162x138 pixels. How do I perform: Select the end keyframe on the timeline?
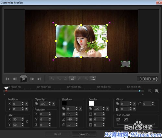[140, 91]
